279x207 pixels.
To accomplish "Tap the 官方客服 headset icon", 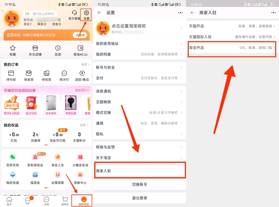I will point(74,13).
